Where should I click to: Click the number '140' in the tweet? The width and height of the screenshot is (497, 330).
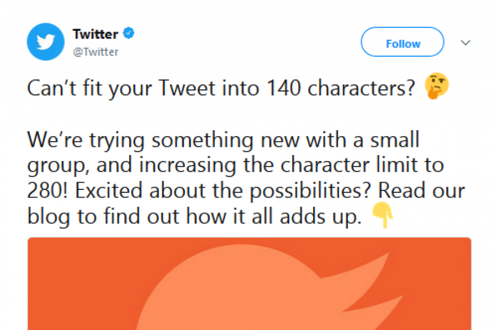(x=284, y=88)
